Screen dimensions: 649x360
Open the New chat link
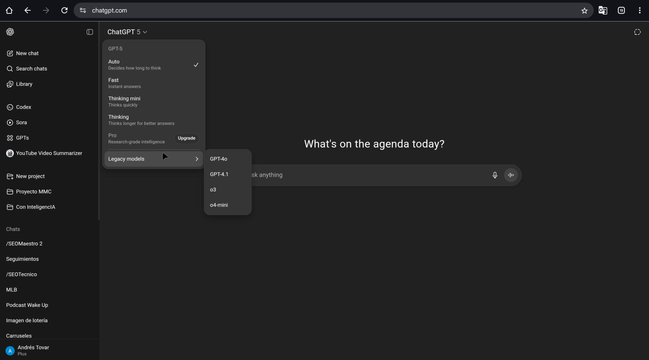click(27, 53)
